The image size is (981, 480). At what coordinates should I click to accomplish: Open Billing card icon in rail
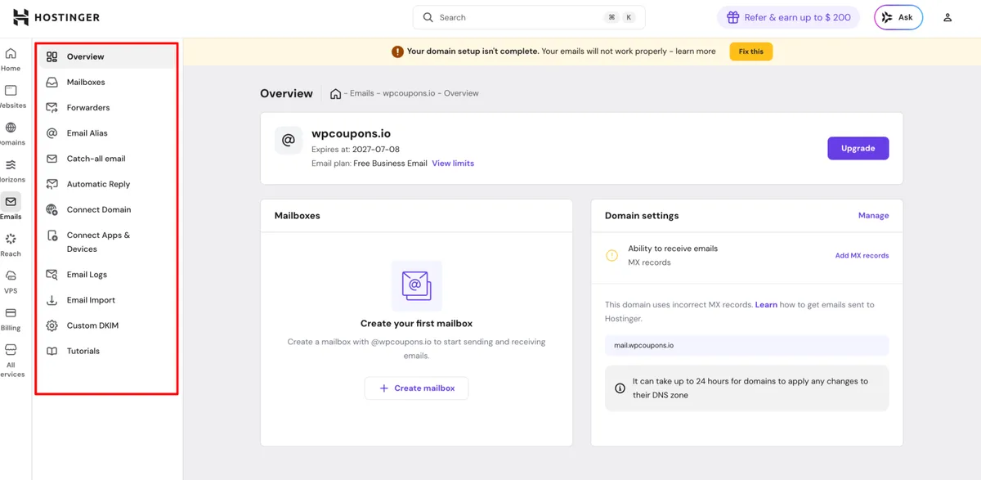click(x=11, y=313)
